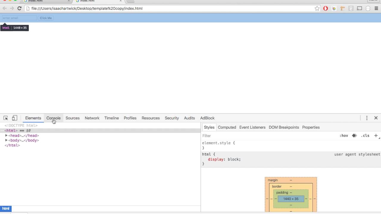
Task: Open the Timeline tab
Action: [x=112, y=118]
